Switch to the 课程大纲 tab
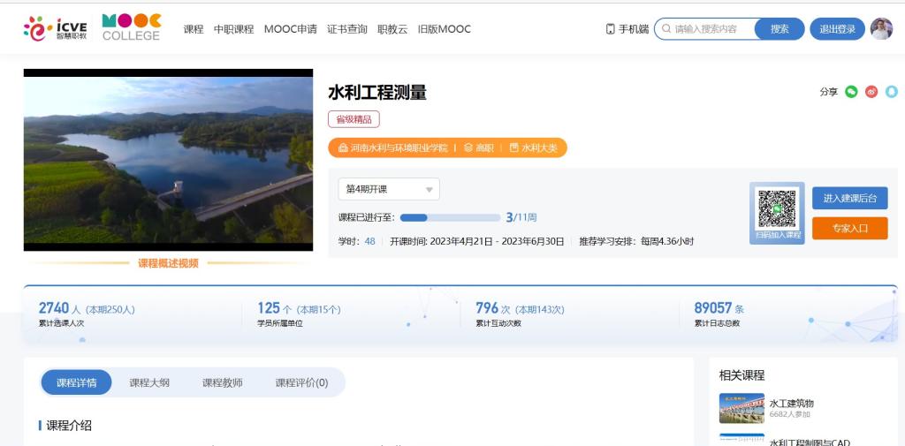The height and width of the screenshot is (446, 905). [x=149, y=382]
